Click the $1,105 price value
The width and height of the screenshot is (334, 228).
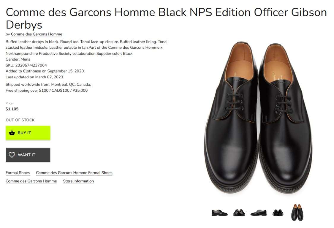pos(12,109)
